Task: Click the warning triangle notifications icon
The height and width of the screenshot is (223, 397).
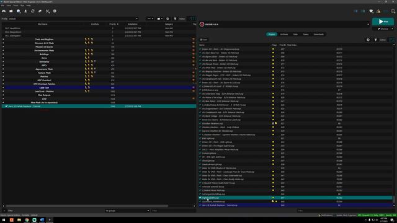Action: 378,11
